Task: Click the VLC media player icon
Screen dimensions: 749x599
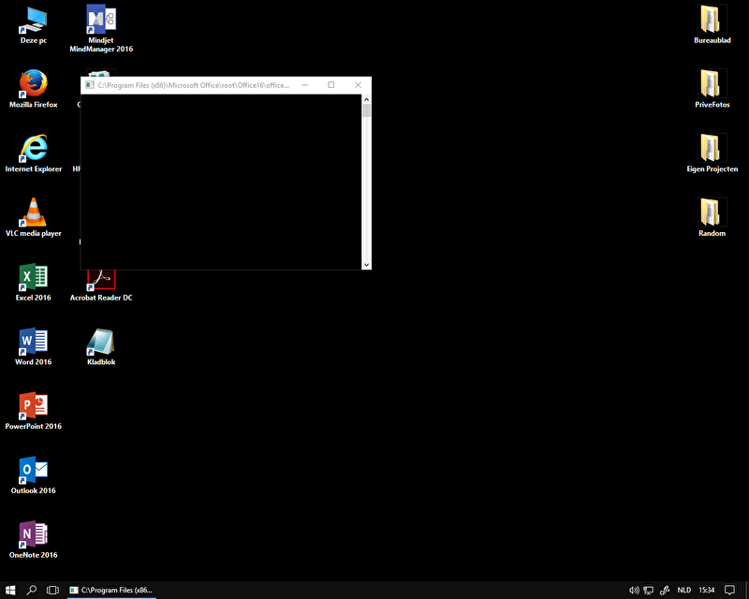Action: (34, 213)
